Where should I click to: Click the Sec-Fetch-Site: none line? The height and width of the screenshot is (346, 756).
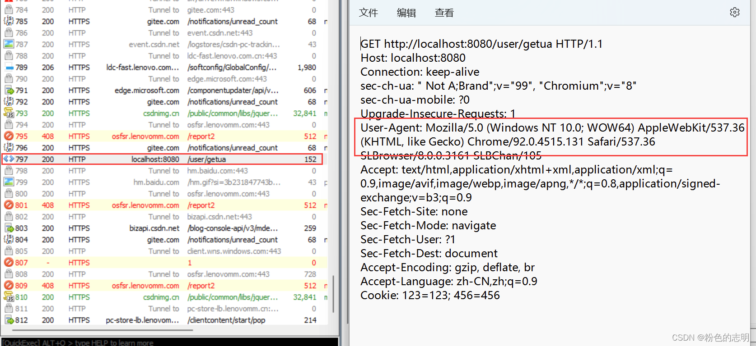[414, 211]
